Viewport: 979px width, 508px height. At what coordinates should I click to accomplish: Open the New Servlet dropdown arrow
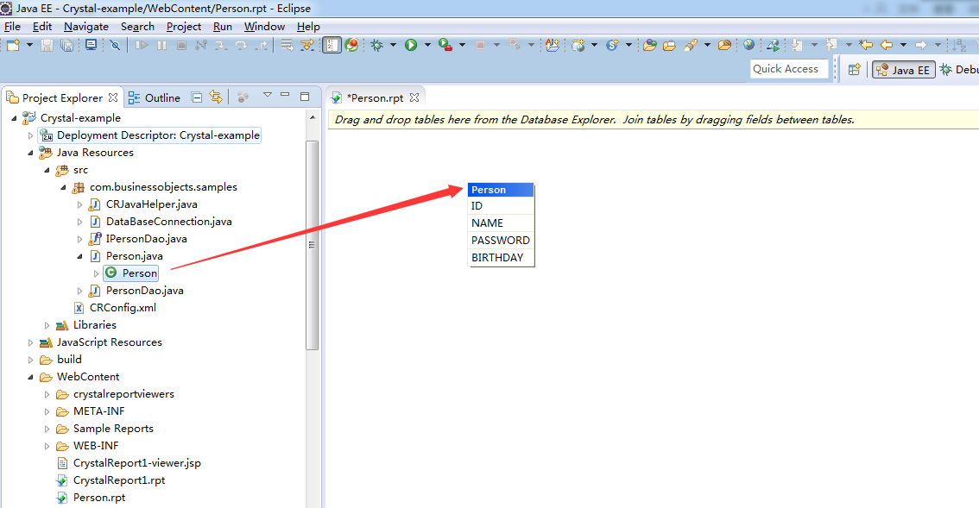[628, 45]
